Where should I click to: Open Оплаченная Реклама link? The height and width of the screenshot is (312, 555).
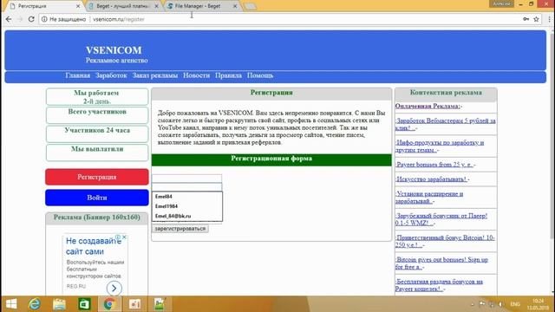pos(428,106)
